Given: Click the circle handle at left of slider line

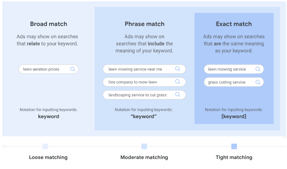Looking at the screenshot, I should click(x=4, y=146).
